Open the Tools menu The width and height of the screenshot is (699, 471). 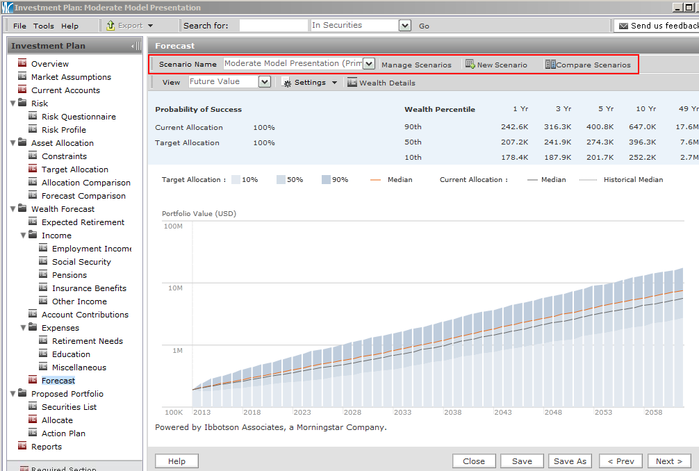(x=43, y=26)
